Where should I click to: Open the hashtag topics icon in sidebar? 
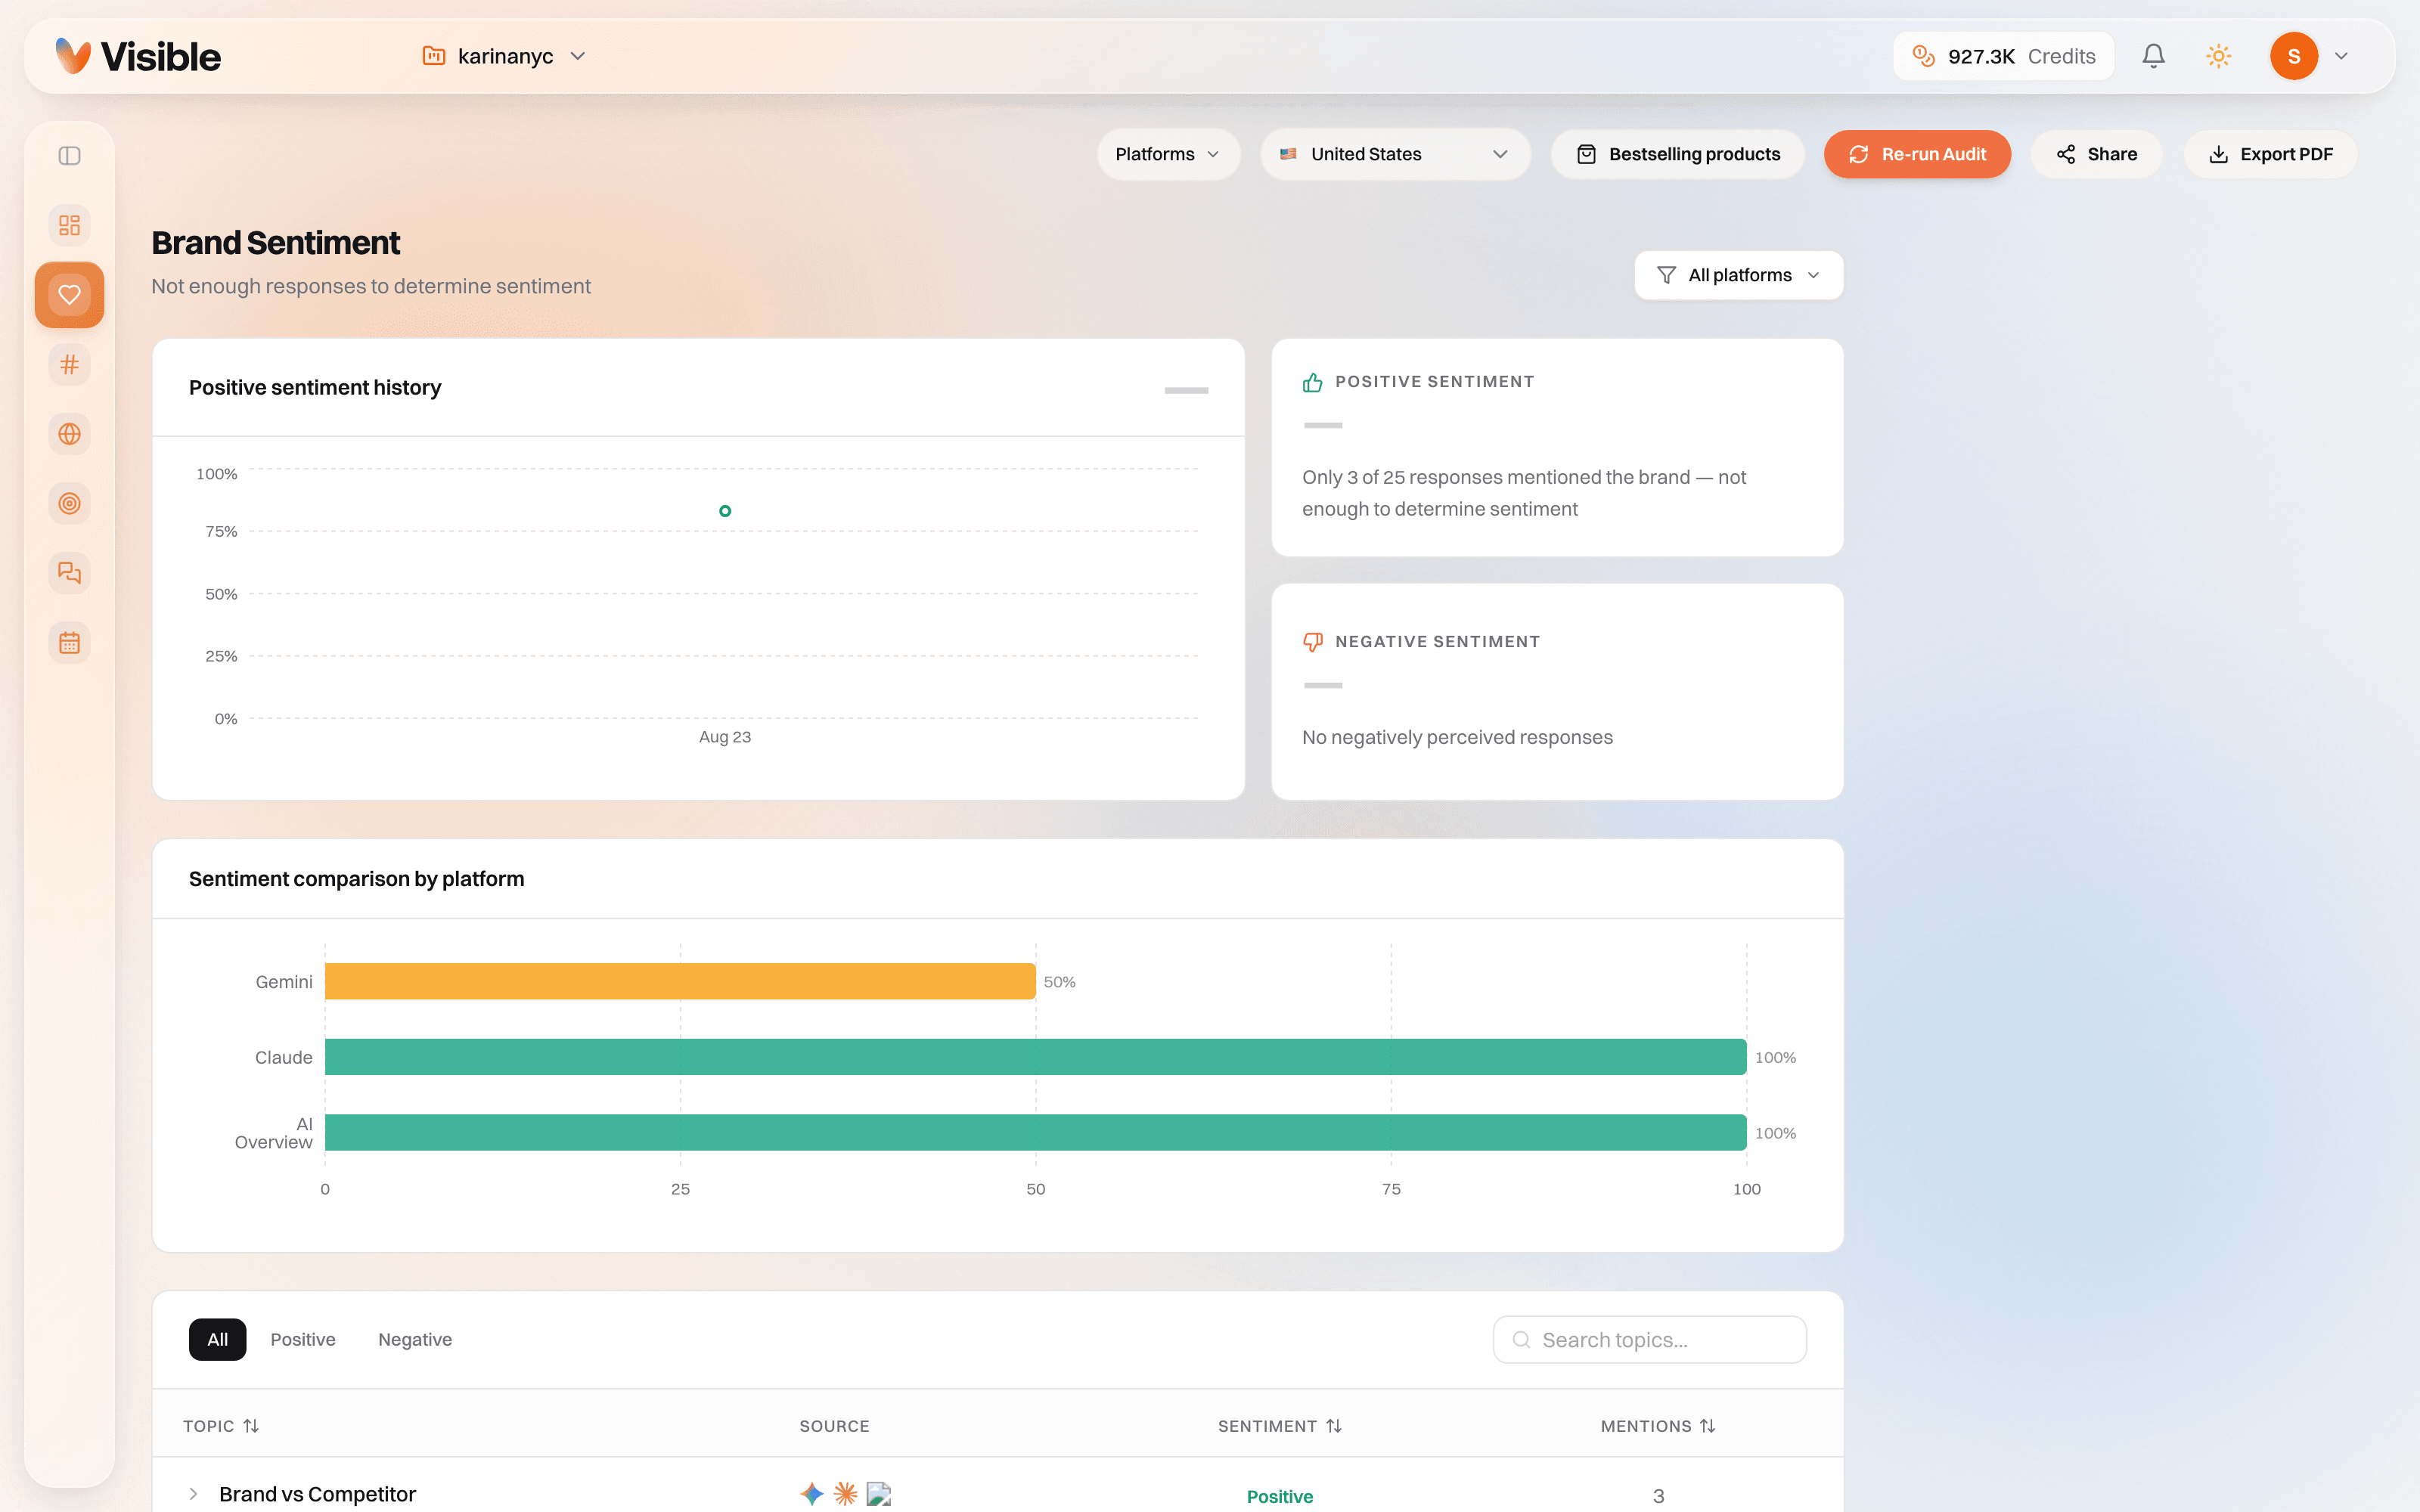(69, 365)
